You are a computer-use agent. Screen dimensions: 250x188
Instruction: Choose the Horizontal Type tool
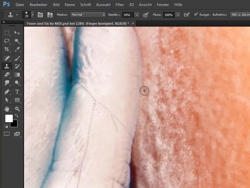coord(17,92)
